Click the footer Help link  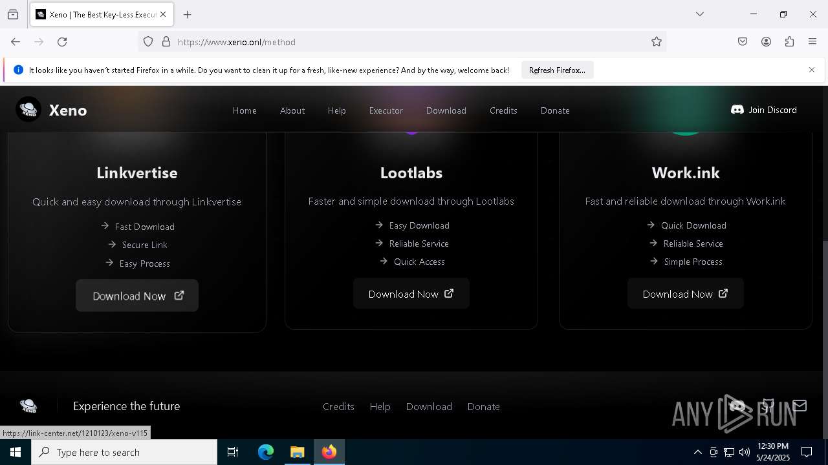pos(380,406)
